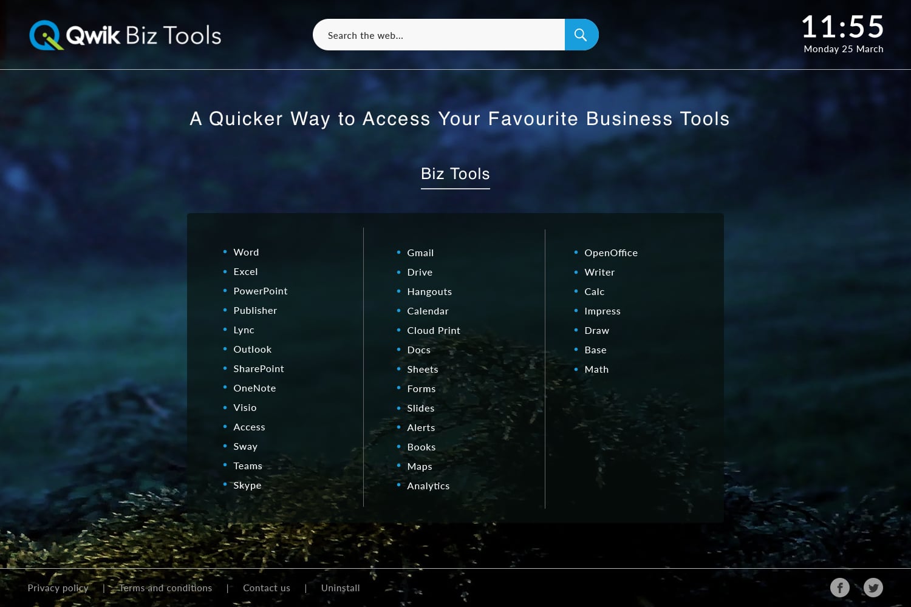Go to Calendar
Screen dimensions: 911x607
click(428, 311)
